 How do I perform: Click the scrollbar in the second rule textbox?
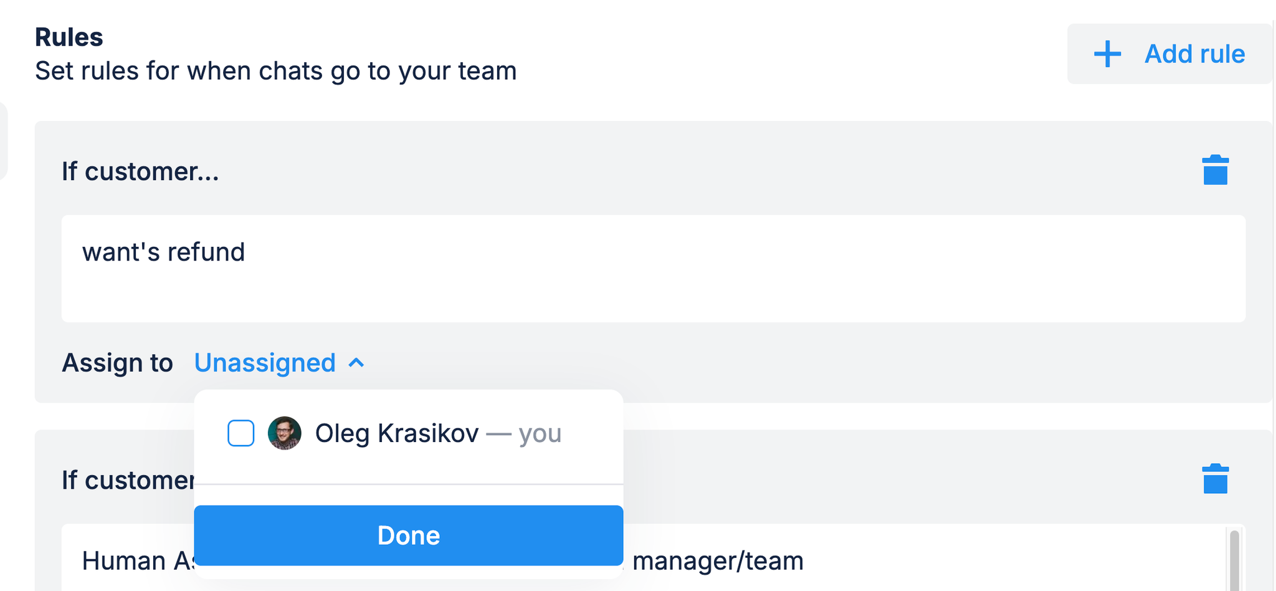[x=1234, y=561]
